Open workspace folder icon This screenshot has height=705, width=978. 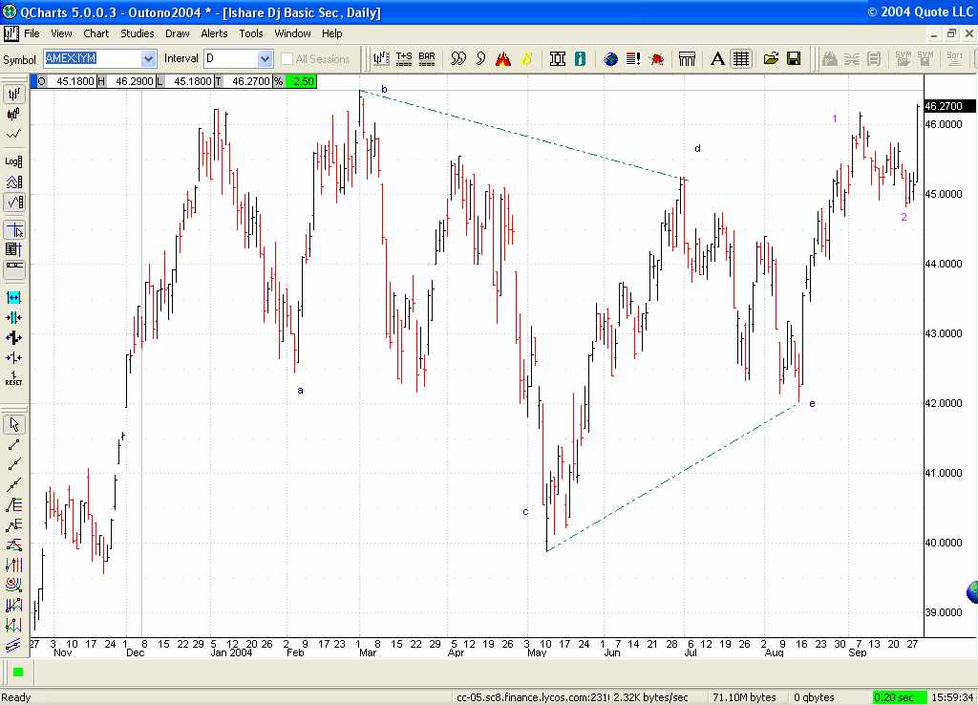pyautogui.click(x=771, y=58)
